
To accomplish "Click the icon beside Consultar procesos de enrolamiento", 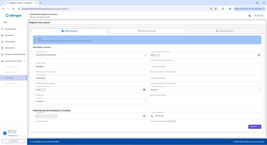I will [x=2, y=54].
